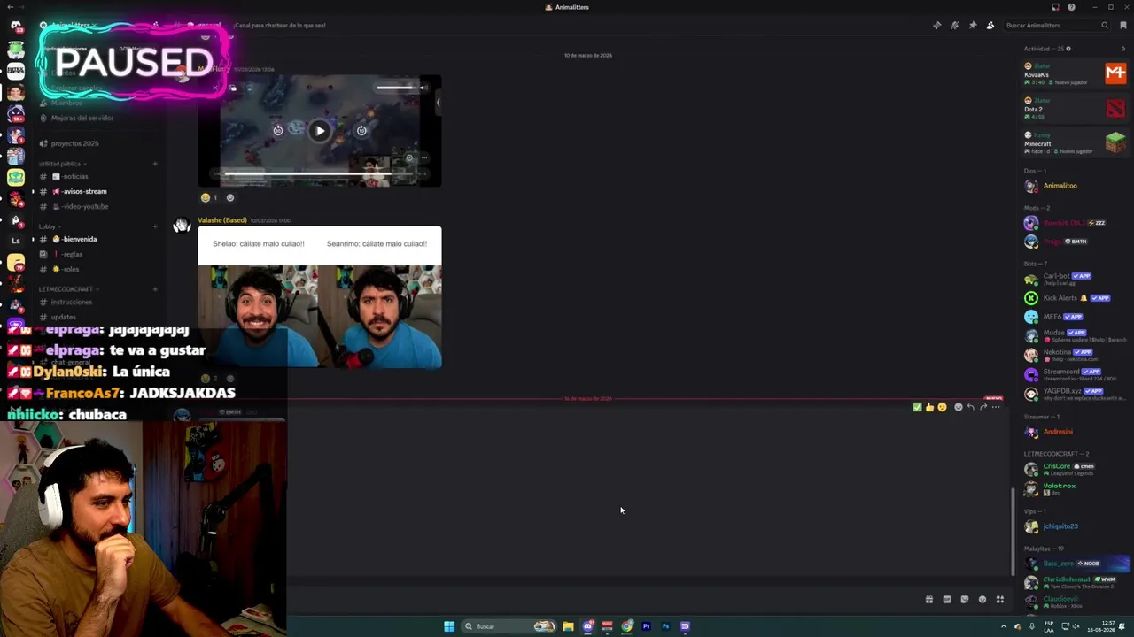Rewind the embedded video 10 seconds

pyautogui.click(x=278, y=131)
